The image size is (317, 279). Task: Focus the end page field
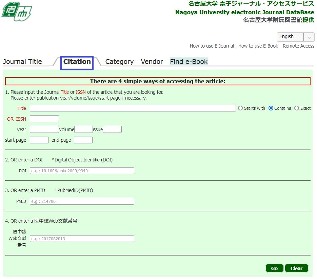[83, 140]
